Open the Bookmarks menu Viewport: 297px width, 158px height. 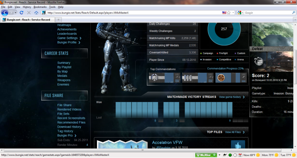[x=40, y=7]
